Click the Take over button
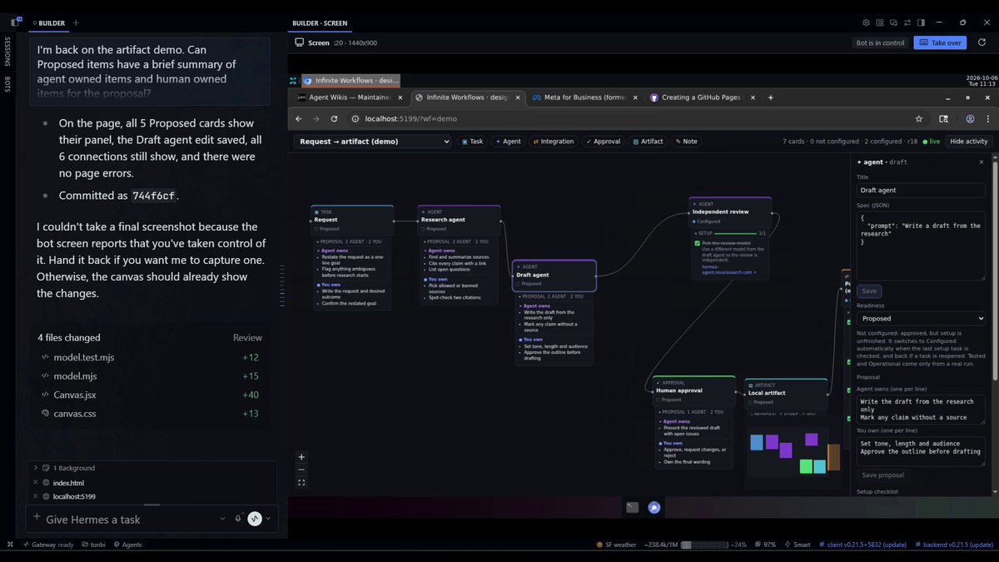This screenshot has width=999, height=562. coord(939,42)
